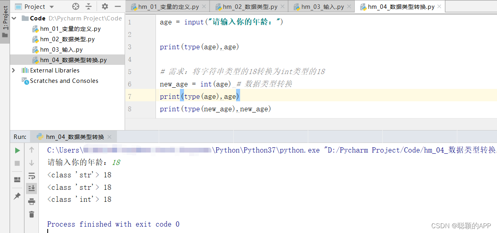
Task: Select hm_03_输入.py in project tree
Action: coord(57,50)
